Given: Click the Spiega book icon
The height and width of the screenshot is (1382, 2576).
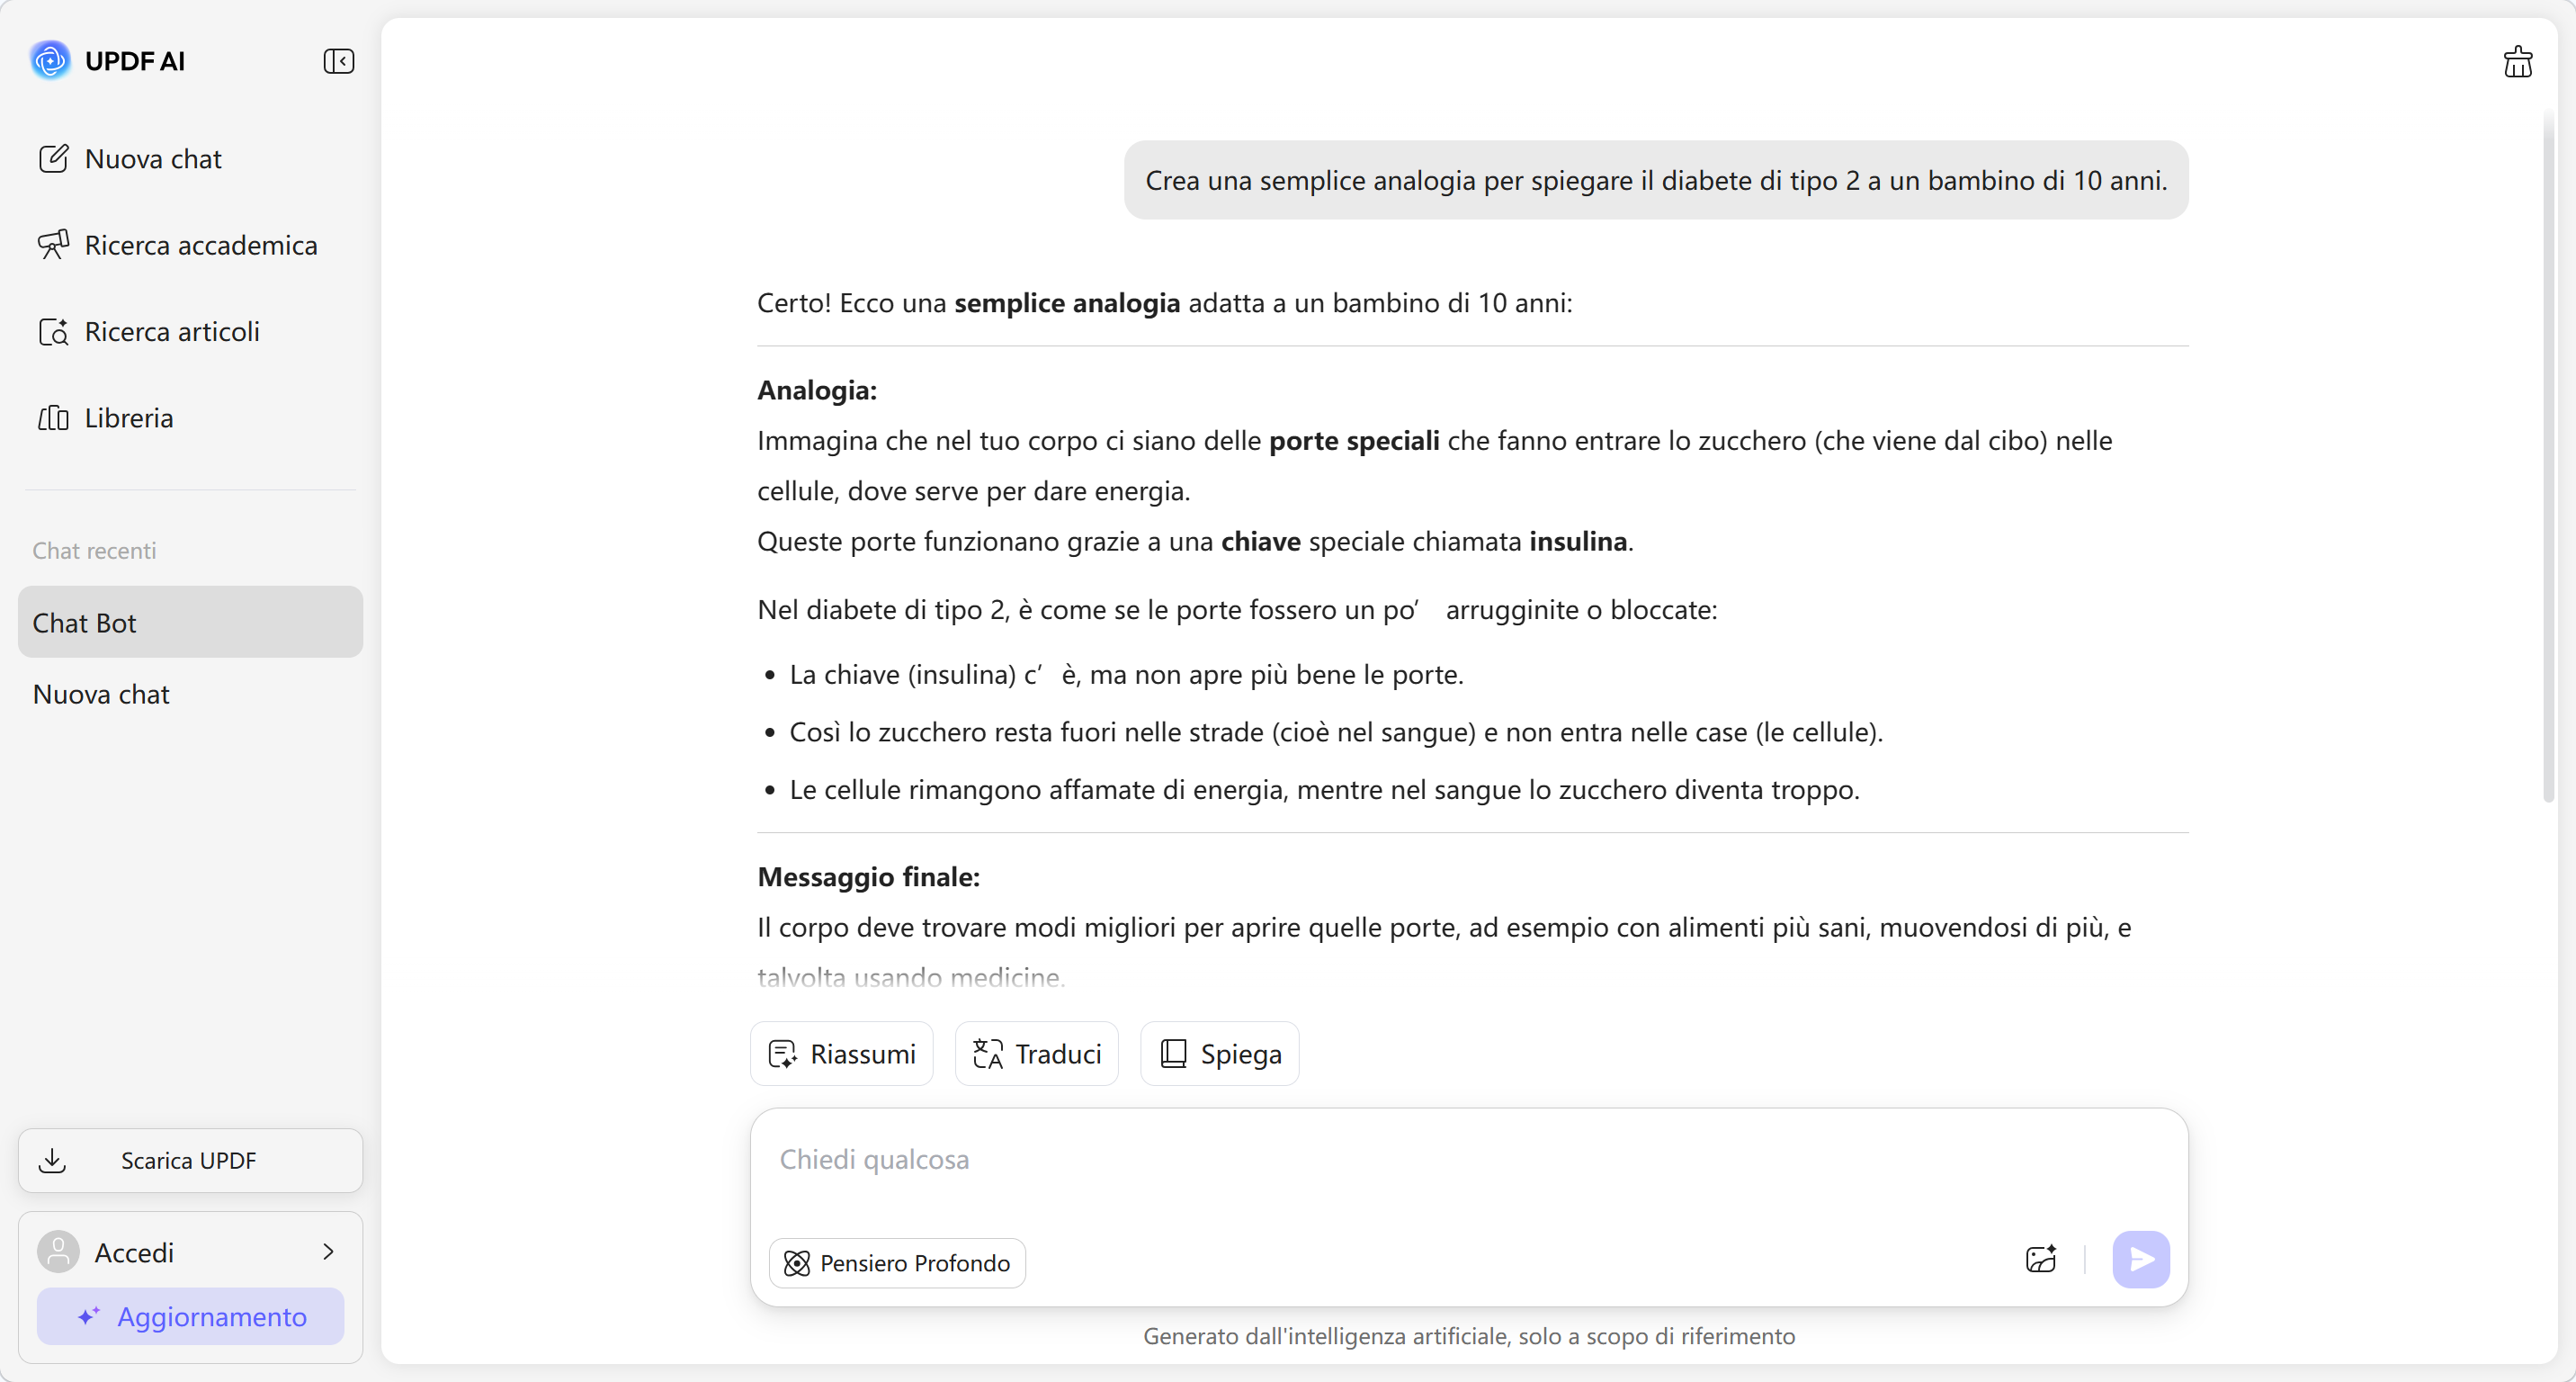Looking at the screenshot, I should [1173, 1054].
